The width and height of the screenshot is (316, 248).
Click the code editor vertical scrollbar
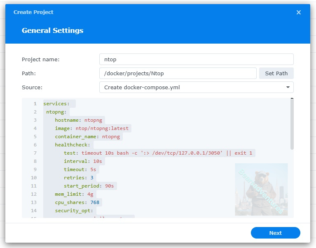pyautogui.click(x=292, y=124)
